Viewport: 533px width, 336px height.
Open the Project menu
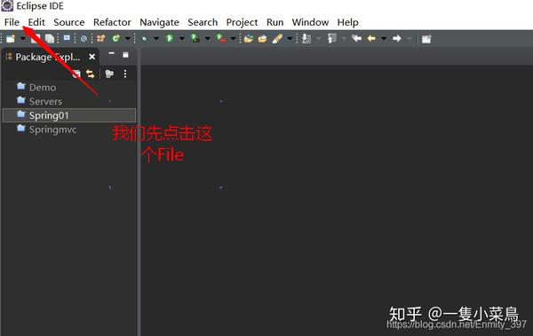[242, 22]
